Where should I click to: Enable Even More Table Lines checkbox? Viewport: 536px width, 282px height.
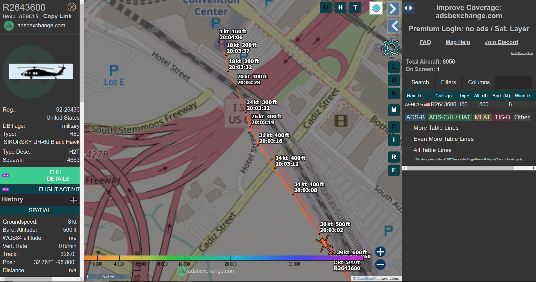click(x=408, y=139)
